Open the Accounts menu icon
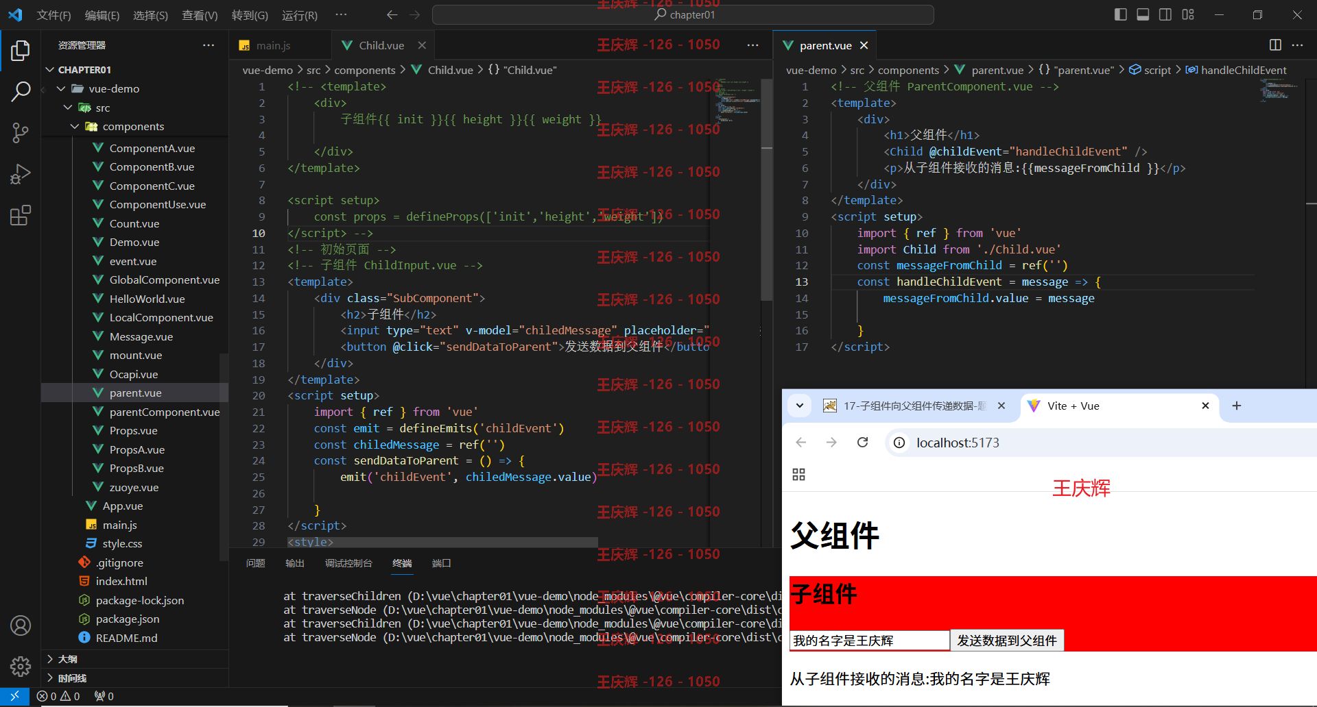Image resolution: width=1317 pixels, height=707 pixels. (x=21, y=625)
